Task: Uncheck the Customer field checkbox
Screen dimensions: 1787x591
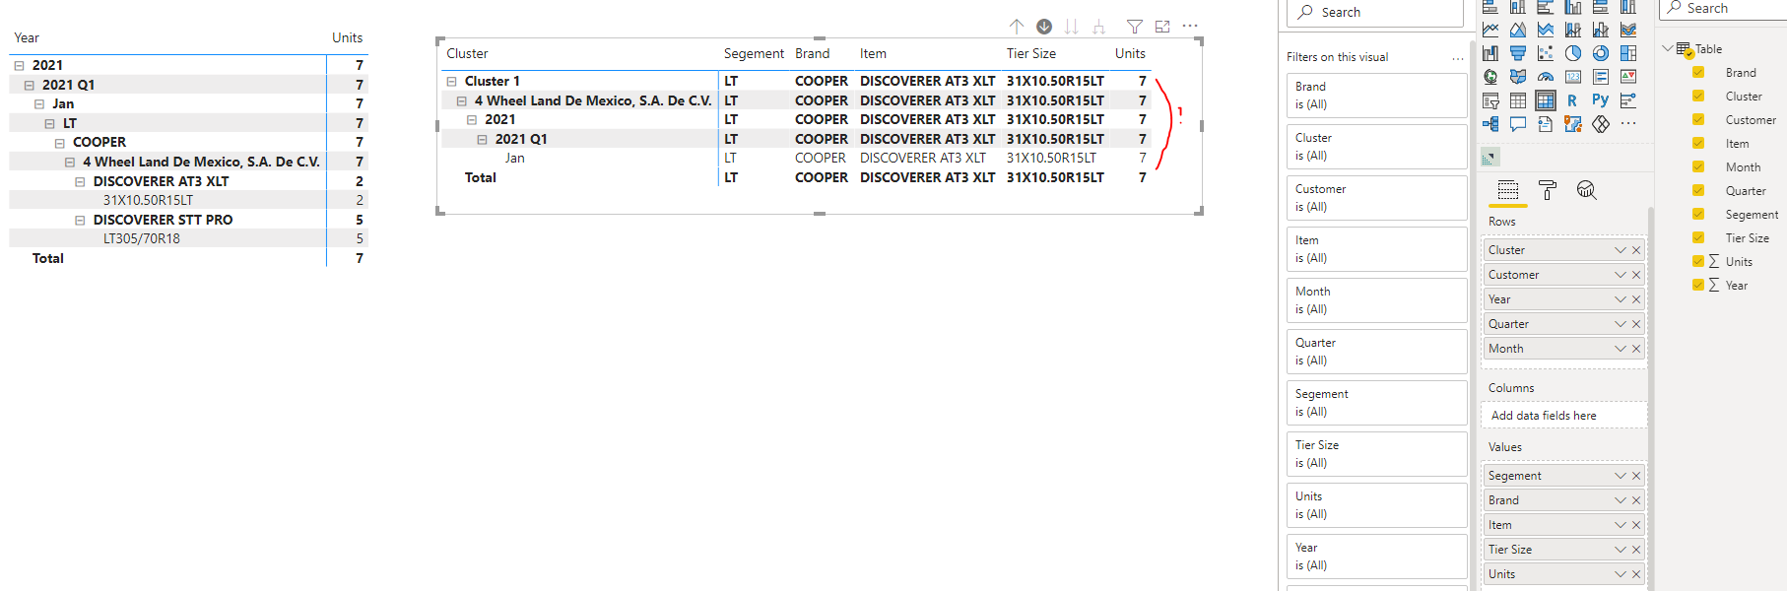Action: 1698,119
